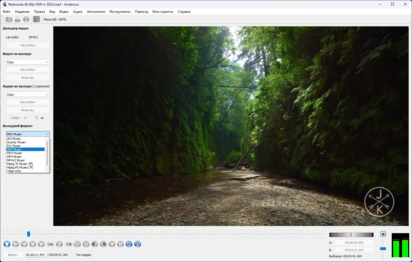Open the Аудио menu
Screen dimensions: 412x262
click(x=77, y=12)
